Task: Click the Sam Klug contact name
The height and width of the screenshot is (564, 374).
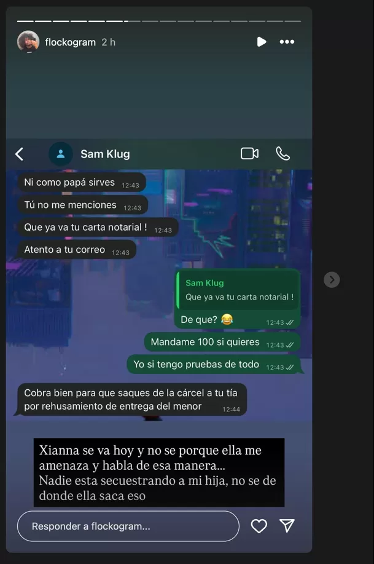Action: (x=105, y=154)
